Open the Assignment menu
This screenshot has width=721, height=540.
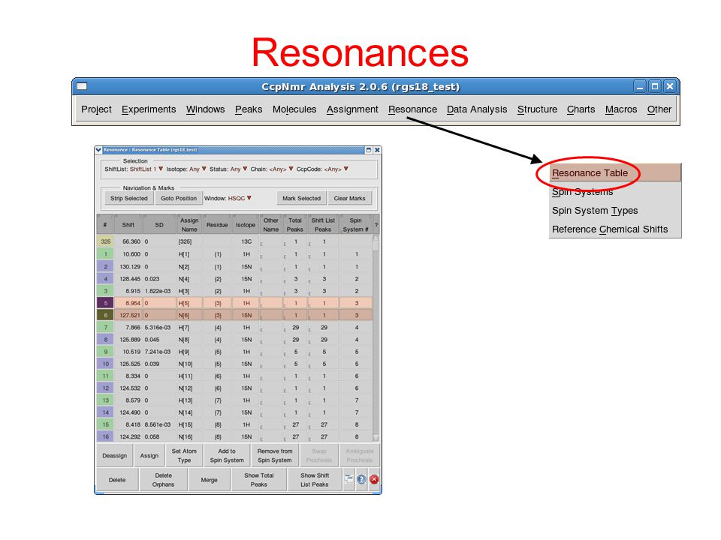pos(352,109)
